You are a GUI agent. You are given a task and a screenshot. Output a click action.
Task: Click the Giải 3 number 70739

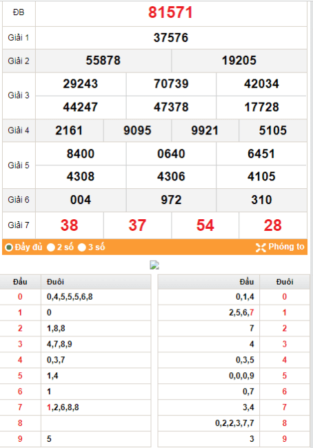[x=171, y=84]
